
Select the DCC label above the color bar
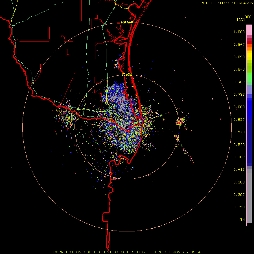coord(248,17)
